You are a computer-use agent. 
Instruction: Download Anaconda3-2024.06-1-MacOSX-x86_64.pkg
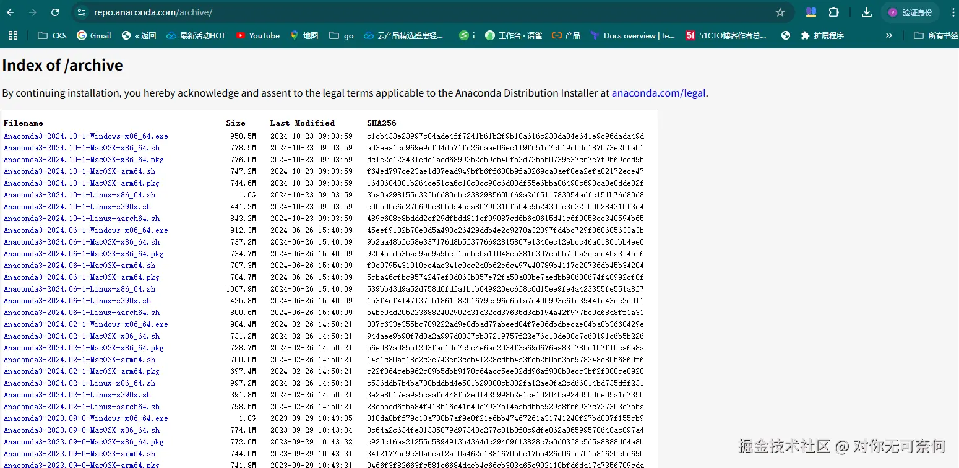point(84,254)
